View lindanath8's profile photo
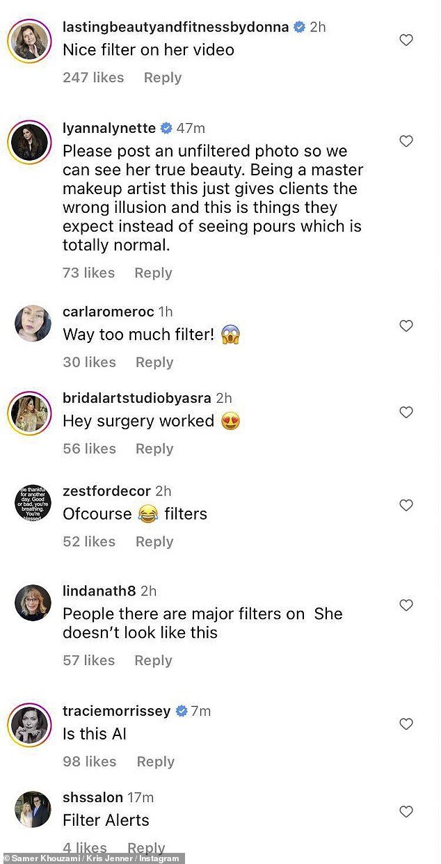 pos(33,602)
